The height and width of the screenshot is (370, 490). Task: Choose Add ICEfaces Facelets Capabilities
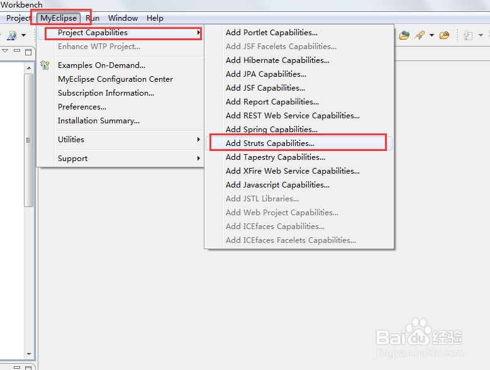click(x=299, y=240)
